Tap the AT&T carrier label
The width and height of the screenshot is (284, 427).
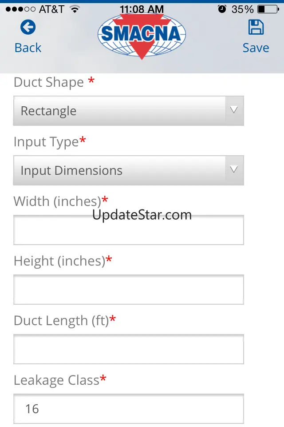[51, 9]
